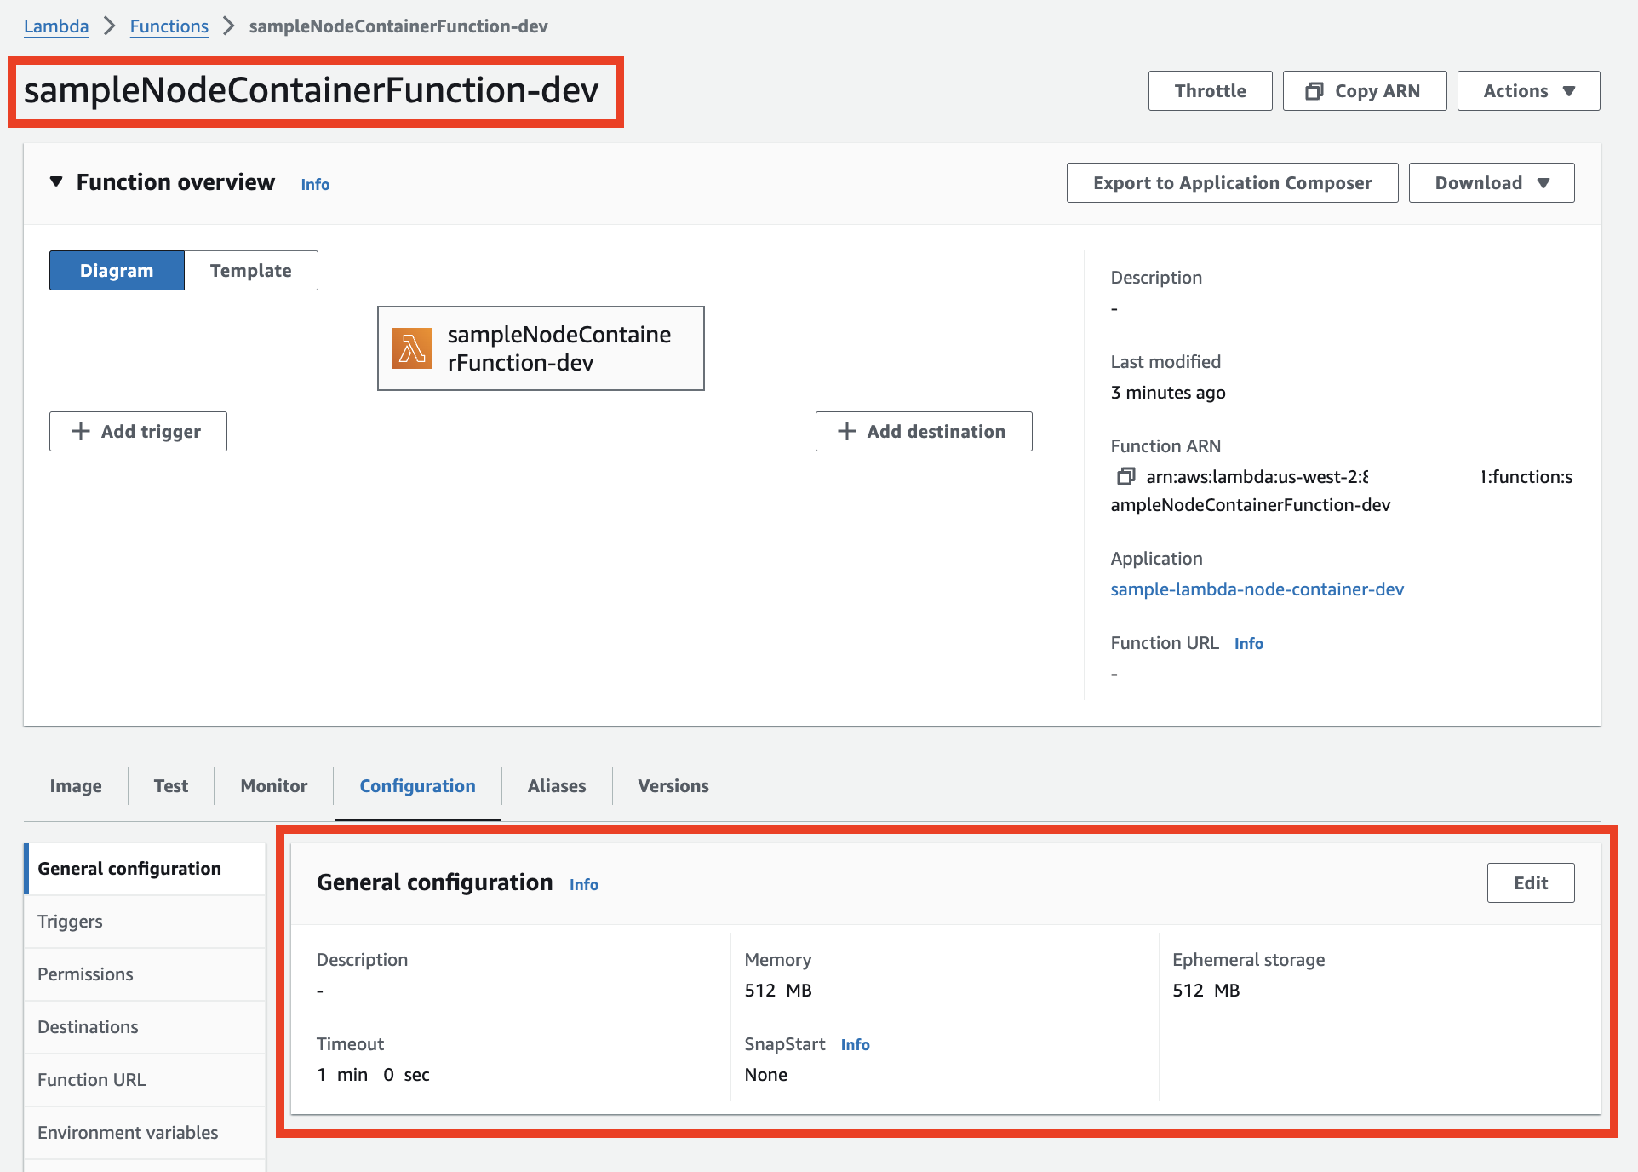Viewport: 1638px width, 1172px height.
Task: Click the plus icon on Add destination
Action: 846,431
